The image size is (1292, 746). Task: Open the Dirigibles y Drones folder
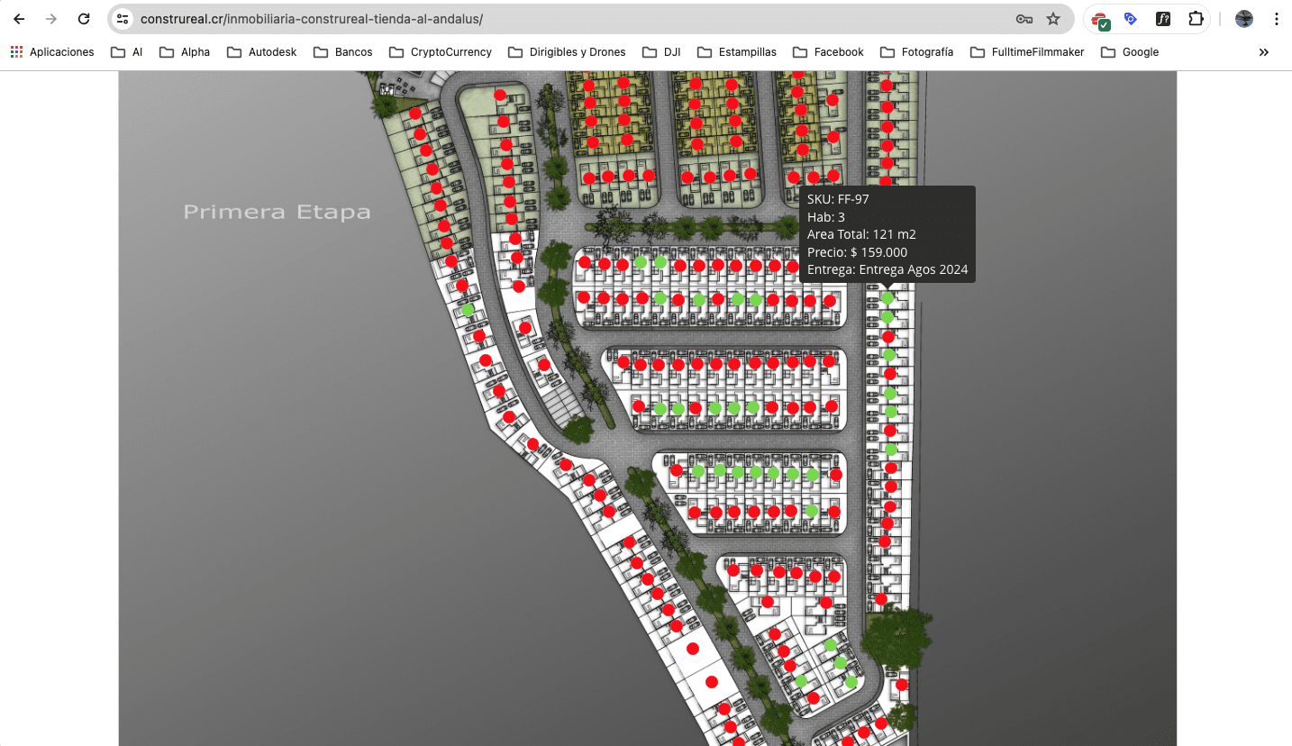(x=567, y=52)
